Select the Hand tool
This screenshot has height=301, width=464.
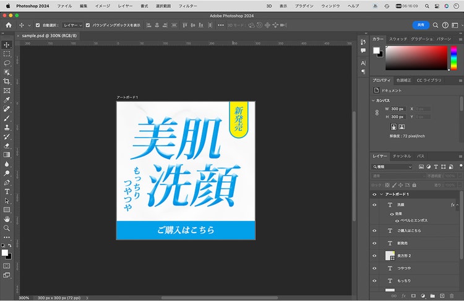pos(7,219)
